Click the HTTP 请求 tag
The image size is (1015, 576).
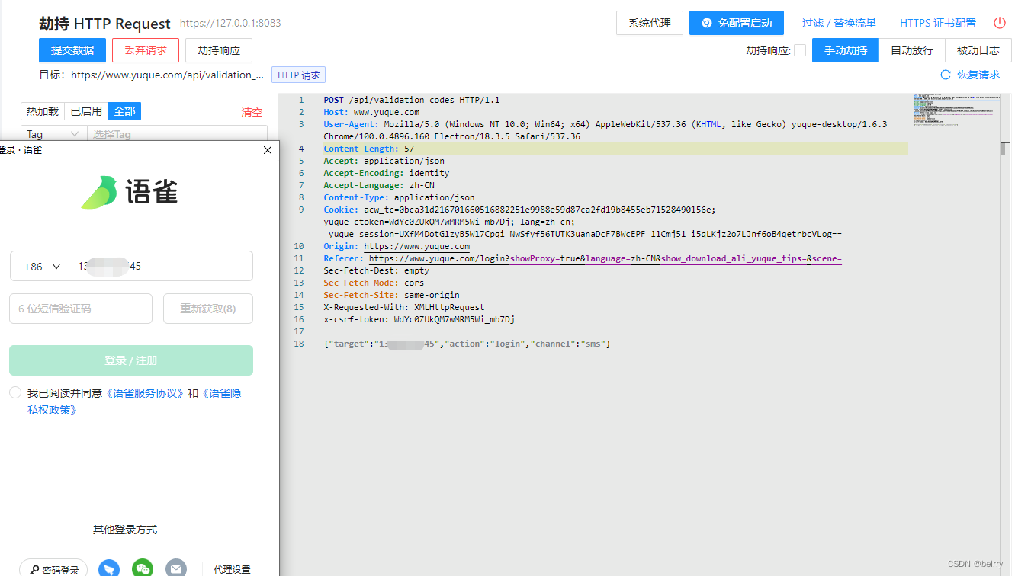point(299,75)
